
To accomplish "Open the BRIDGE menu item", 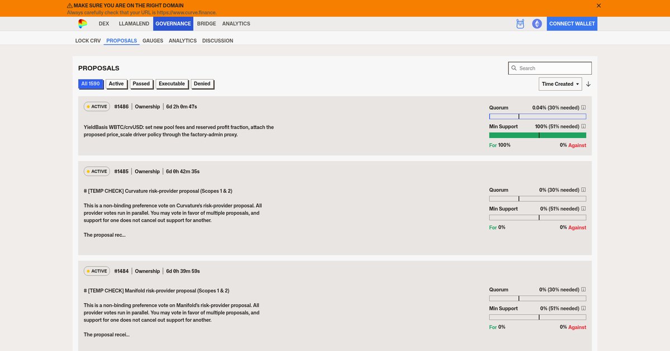I will (x=207, y=24).
